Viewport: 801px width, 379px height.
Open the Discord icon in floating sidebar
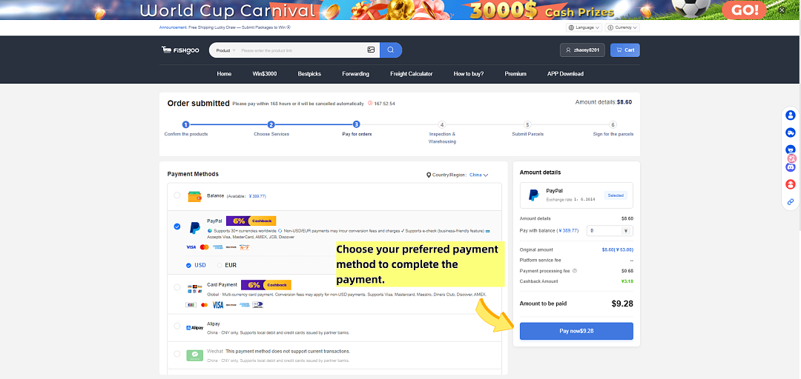click(x=791, y=167)
